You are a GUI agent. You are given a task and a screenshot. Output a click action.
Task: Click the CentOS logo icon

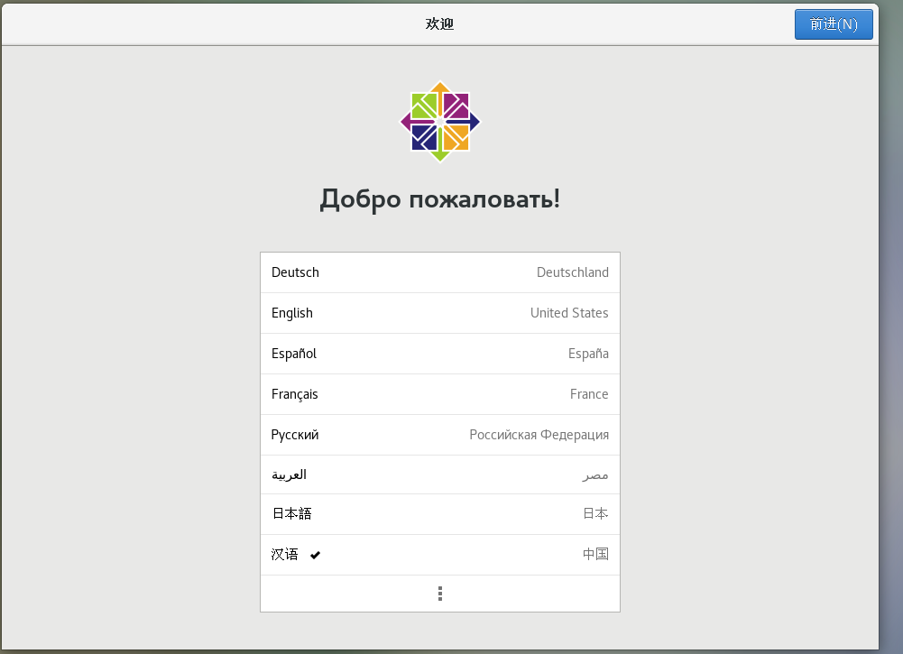click(440, 122)
